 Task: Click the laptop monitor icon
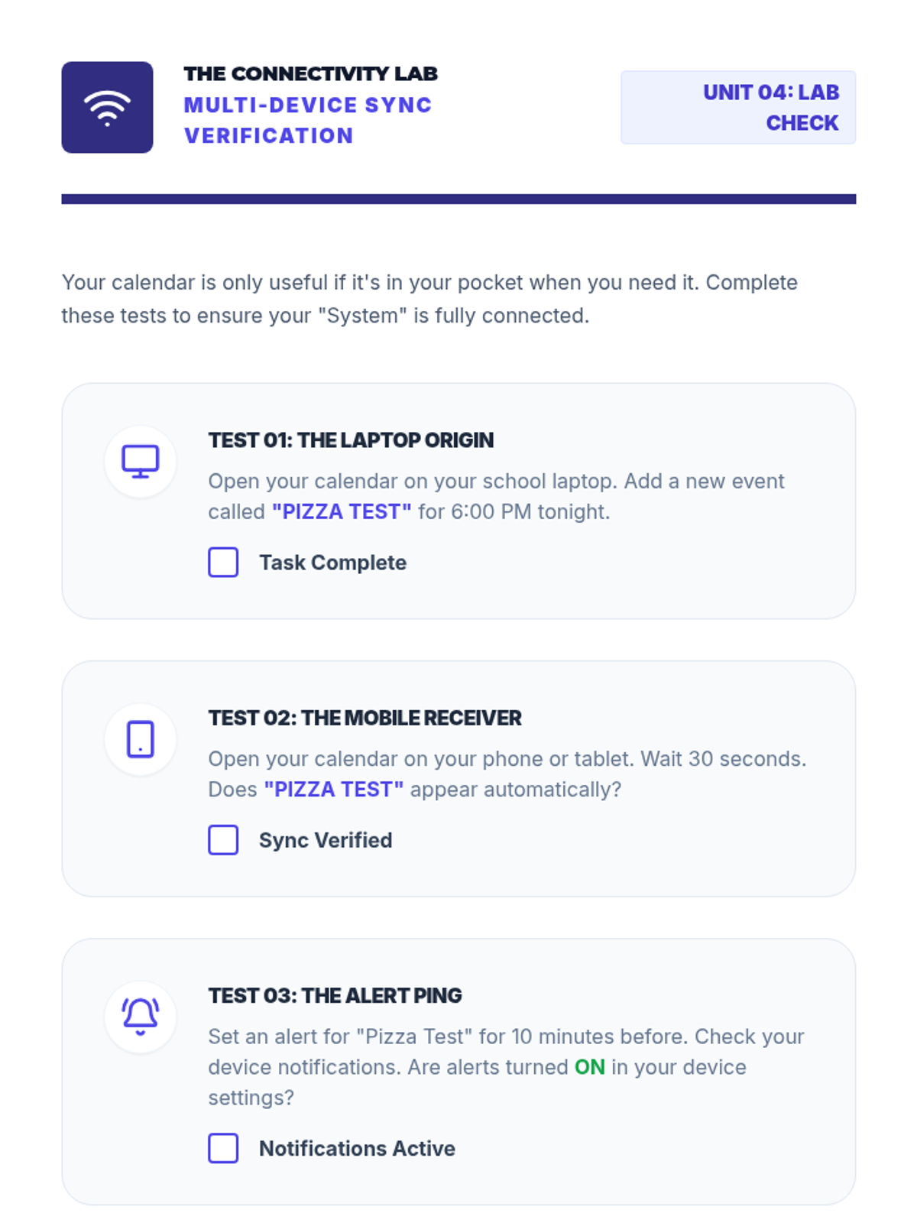141,462
